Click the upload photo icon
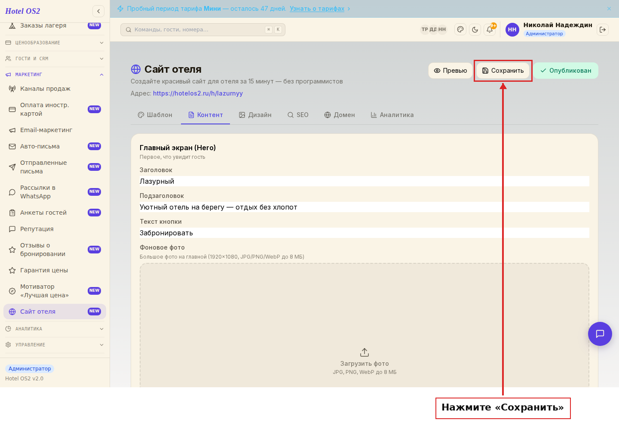This screenshot has height=429, width=619. pos(365,352)
